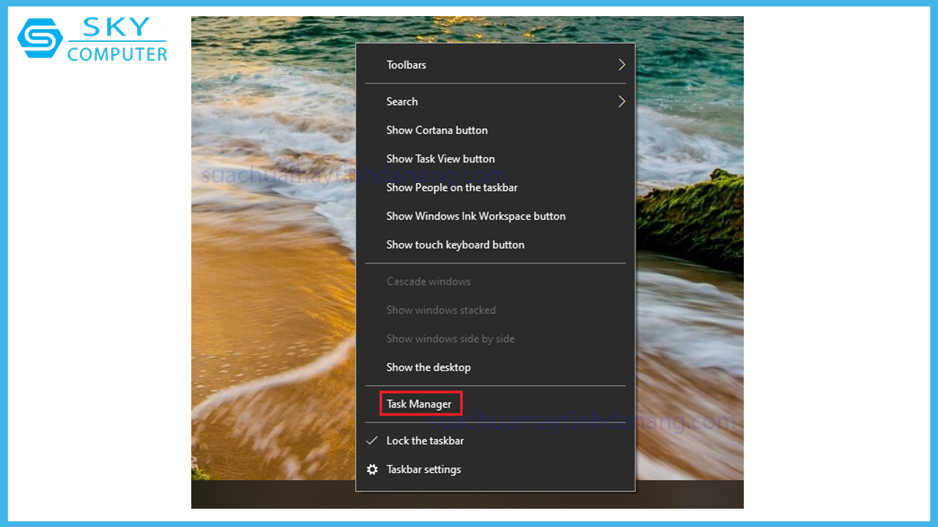The height and width of the screenshot is (527, 938).
Task: Select Show windows side by side
Action: (x=450, y=338)
